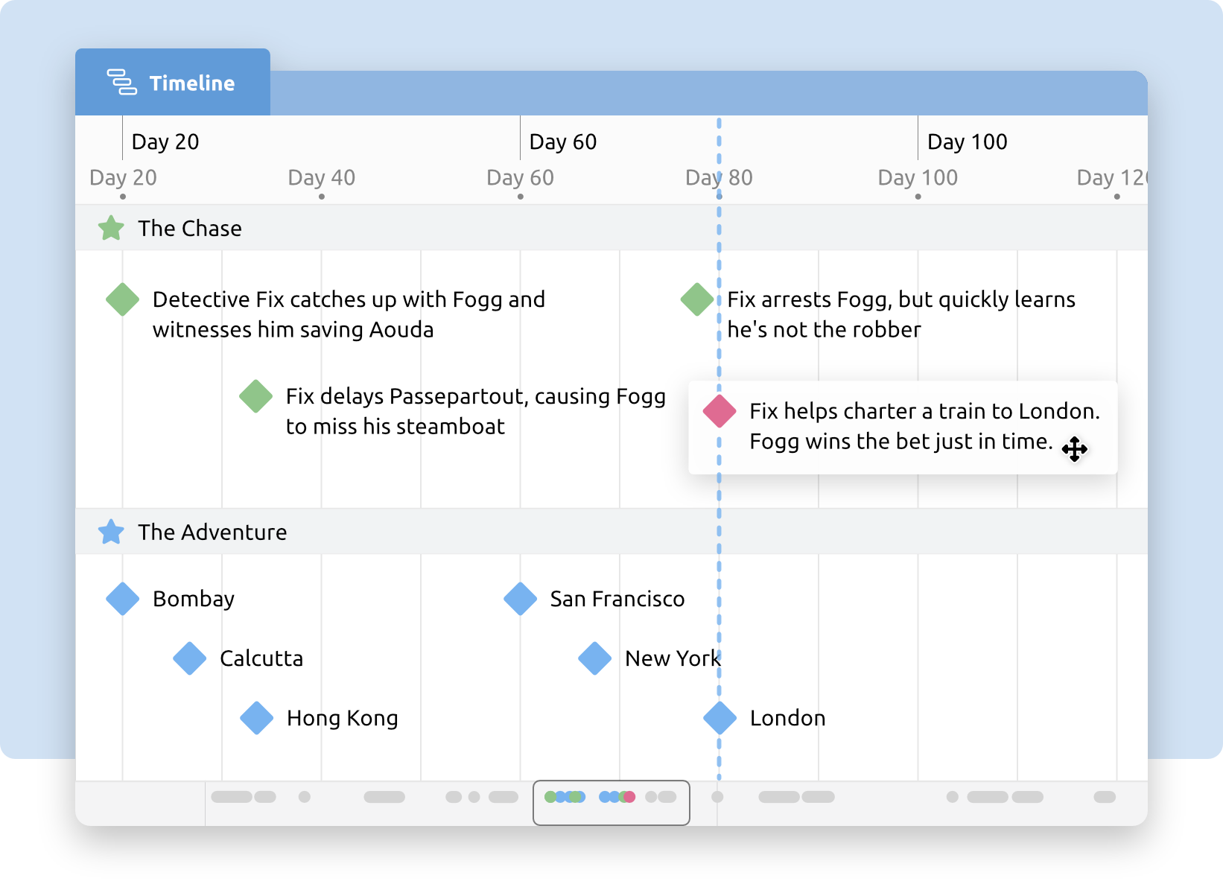1223x893 pixels.
Task: Click the blue star beside The Adventure
Action: [x=110, y=532]
